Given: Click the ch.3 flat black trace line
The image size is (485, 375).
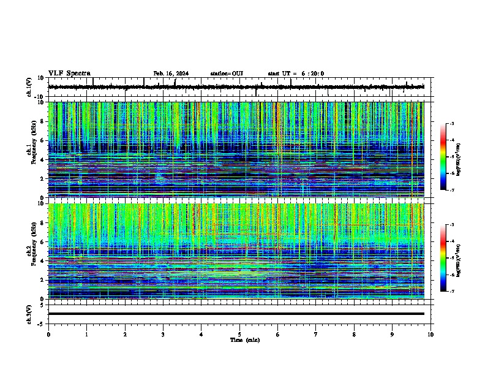Looking at the screenshot, I should pyautogui.click(x=236, y=314).
